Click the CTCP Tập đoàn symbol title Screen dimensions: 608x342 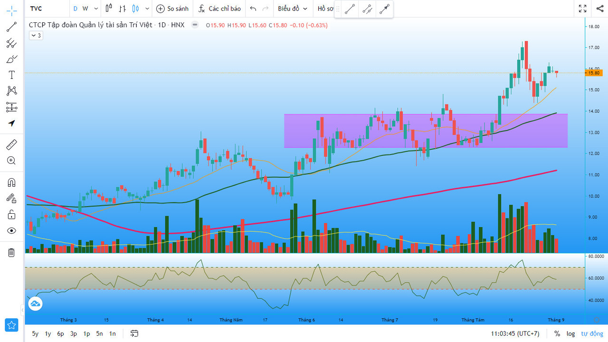pyautogui.click(x=91, y=25)
